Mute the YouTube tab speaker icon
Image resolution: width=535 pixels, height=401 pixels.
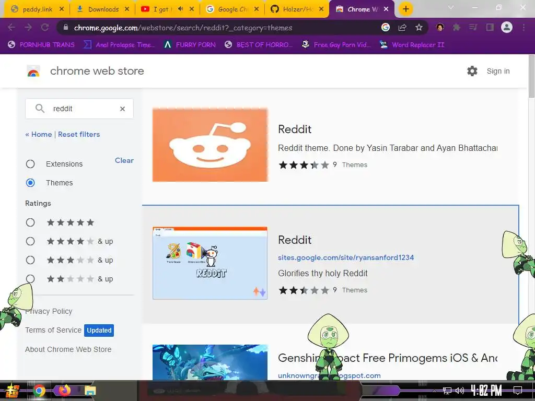pos(180,9)
